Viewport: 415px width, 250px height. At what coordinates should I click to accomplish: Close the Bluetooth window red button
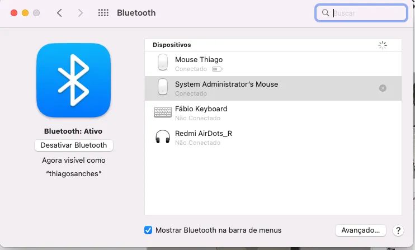point(14,13)
